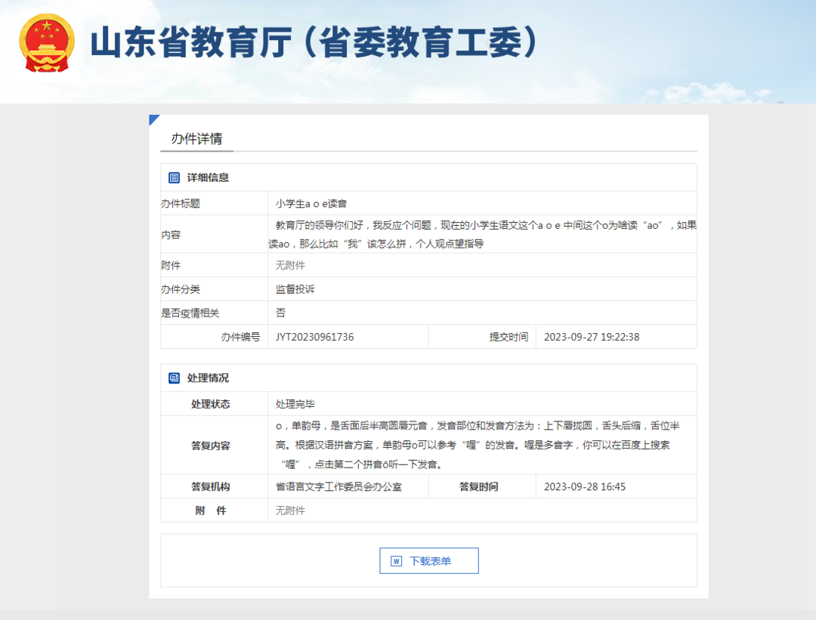This screenshot has width=816, height=620.
Task: Click the 处理情况 section icon
Action: point(175,378)
